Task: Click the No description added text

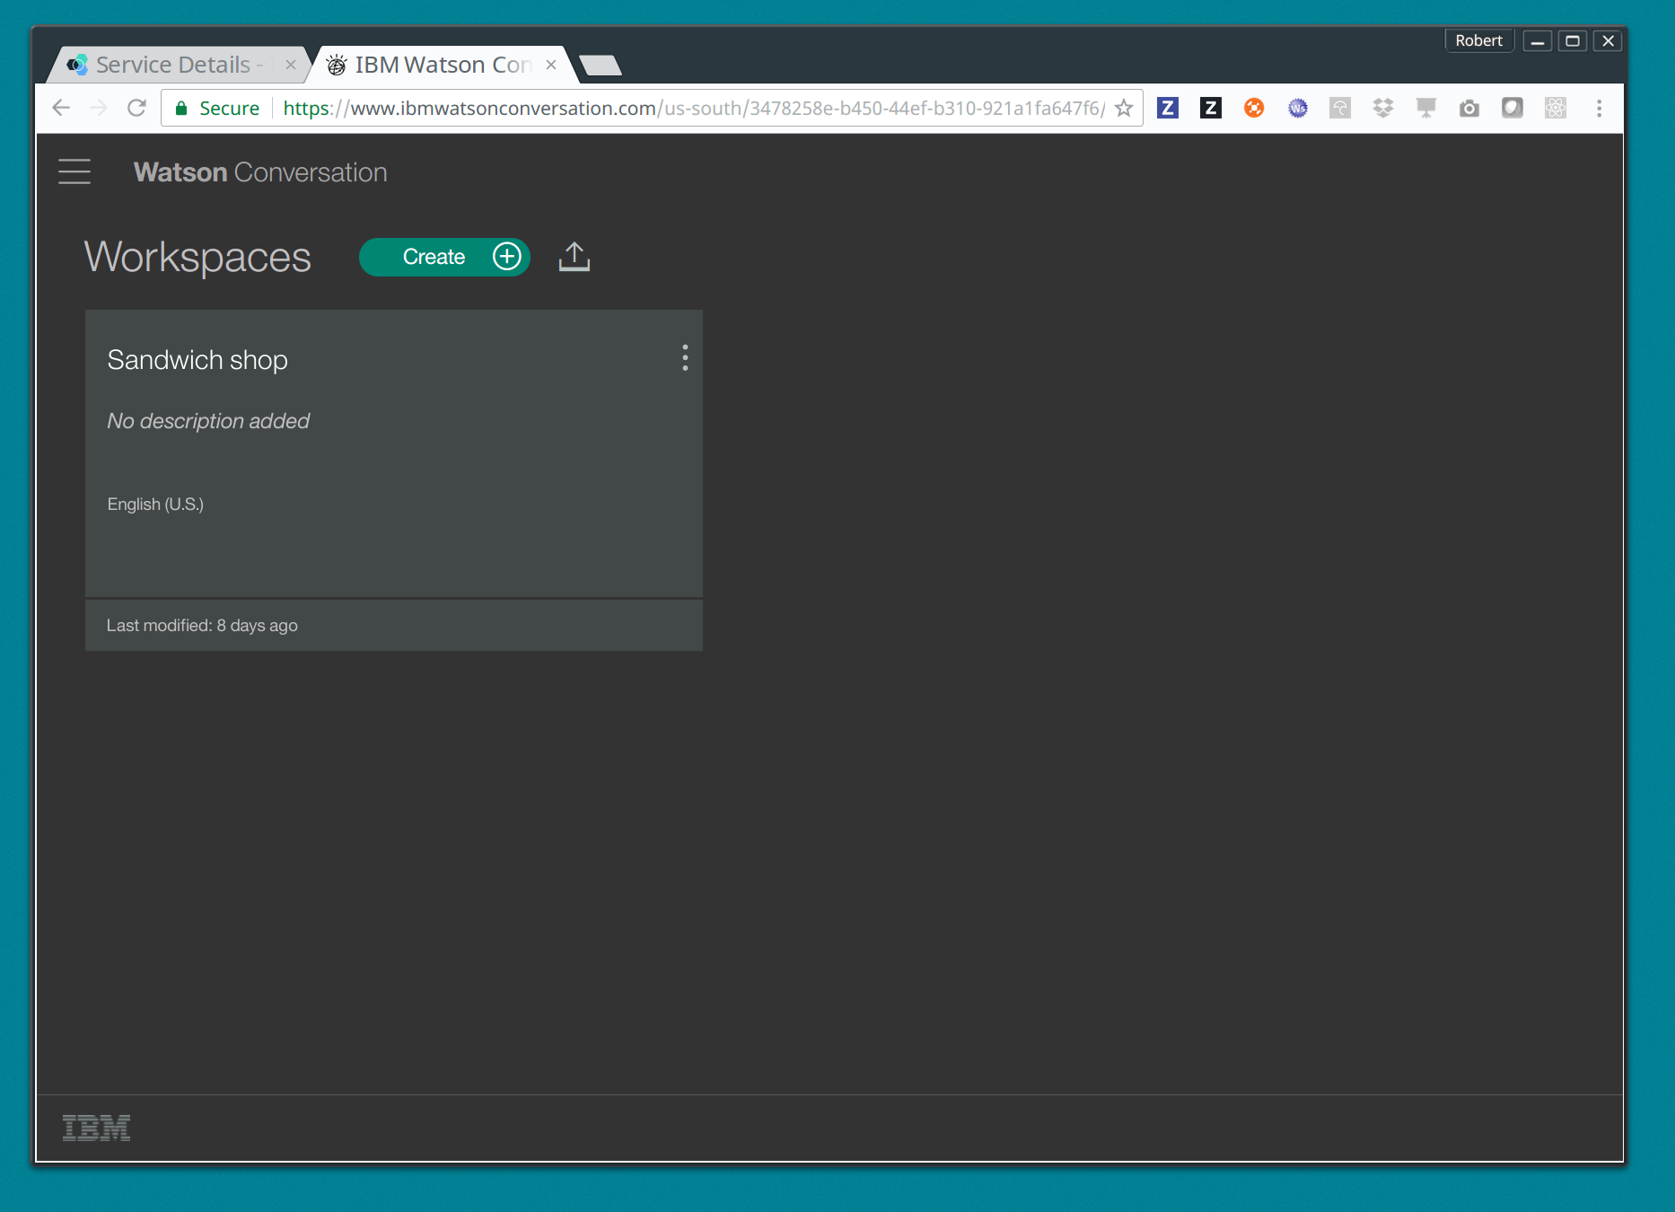Action: tap(208, 421)
